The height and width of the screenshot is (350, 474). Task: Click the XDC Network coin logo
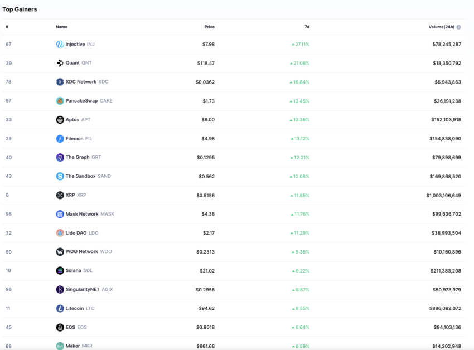[60, 82]
